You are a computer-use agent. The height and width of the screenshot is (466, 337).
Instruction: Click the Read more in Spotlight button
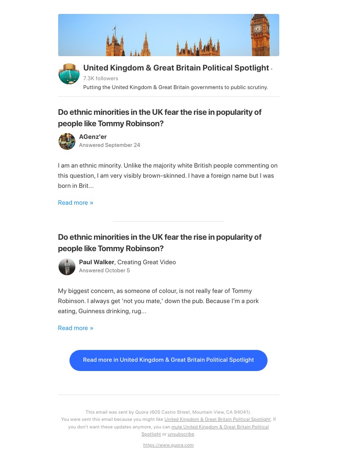coord(168,360)
